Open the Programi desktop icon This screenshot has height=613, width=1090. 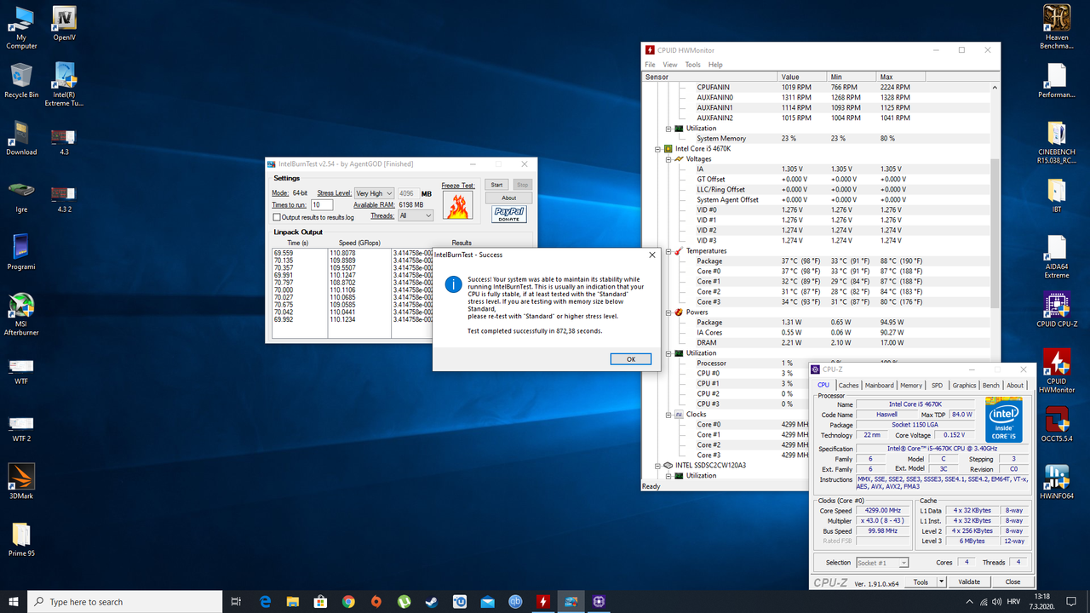coord(21,252)
